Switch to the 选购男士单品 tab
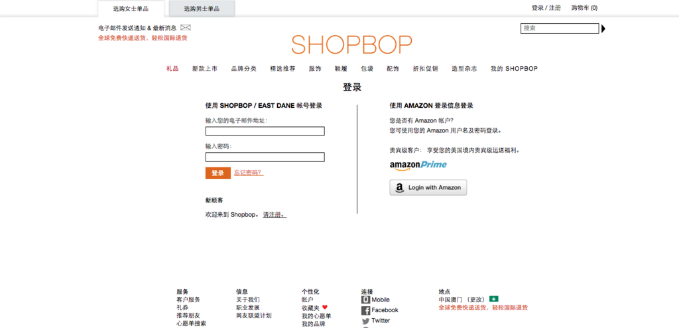 point(202,9)
